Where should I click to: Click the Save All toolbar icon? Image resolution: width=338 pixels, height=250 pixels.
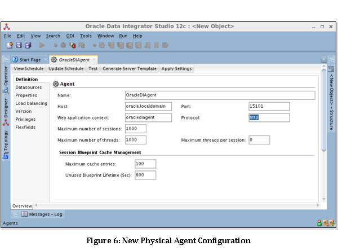click(28, 45)
